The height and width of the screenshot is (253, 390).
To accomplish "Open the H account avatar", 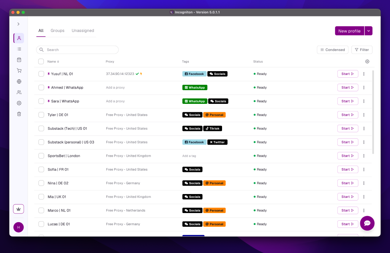I will [18, 227].
